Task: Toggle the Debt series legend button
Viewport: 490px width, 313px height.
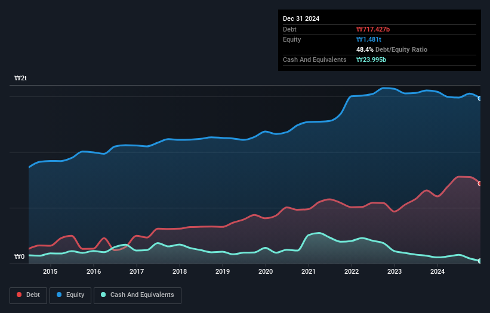Action: 29,295
